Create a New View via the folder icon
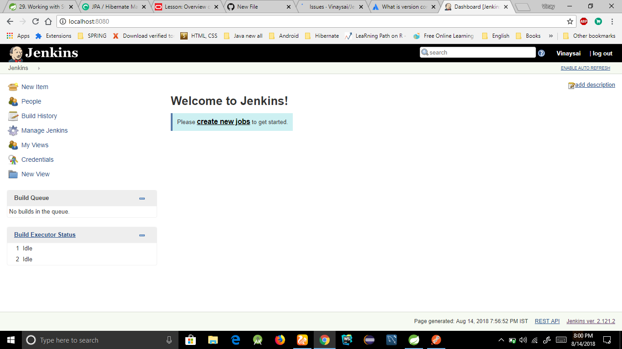 pos(12,174)
